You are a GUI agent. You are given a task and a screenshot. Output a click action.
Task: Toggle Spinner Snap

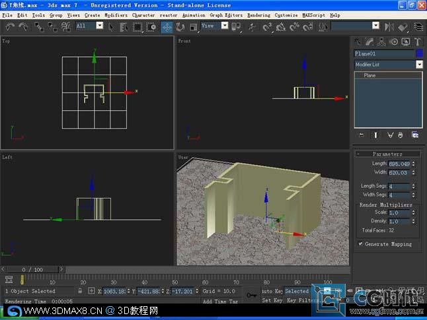(x=307, y=26)
